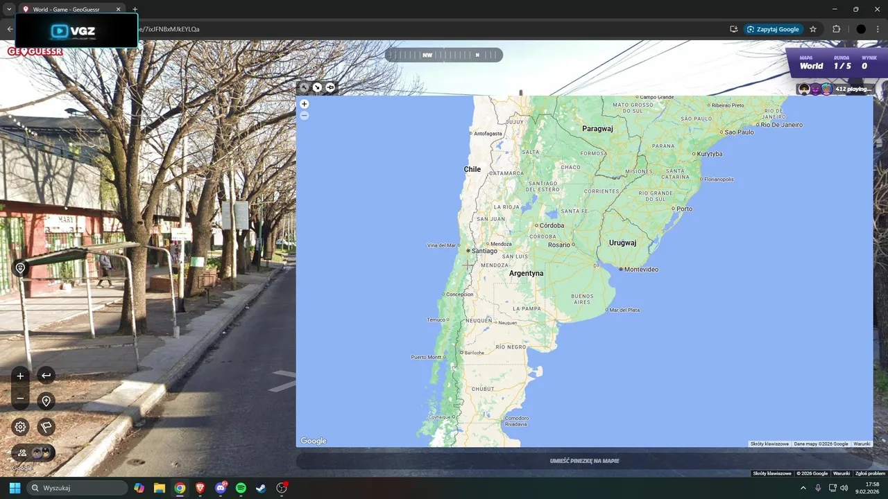Click the Google logo on the guess map
The height and width of the screenshot is (499, 888).
[314, 441]
